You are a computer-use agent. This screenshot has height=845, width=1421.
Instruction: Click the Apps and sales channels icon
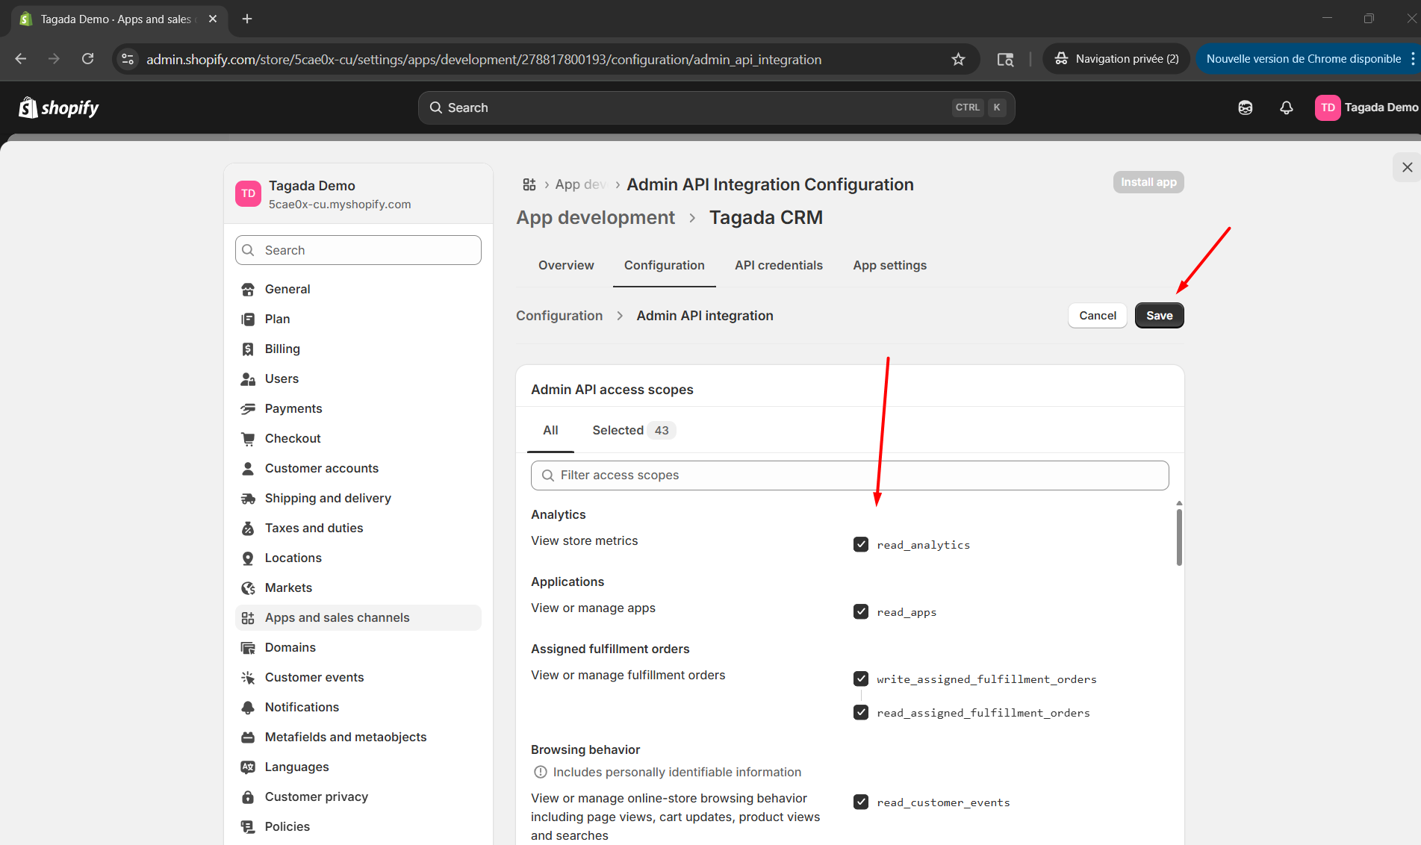tap(248, 618)
